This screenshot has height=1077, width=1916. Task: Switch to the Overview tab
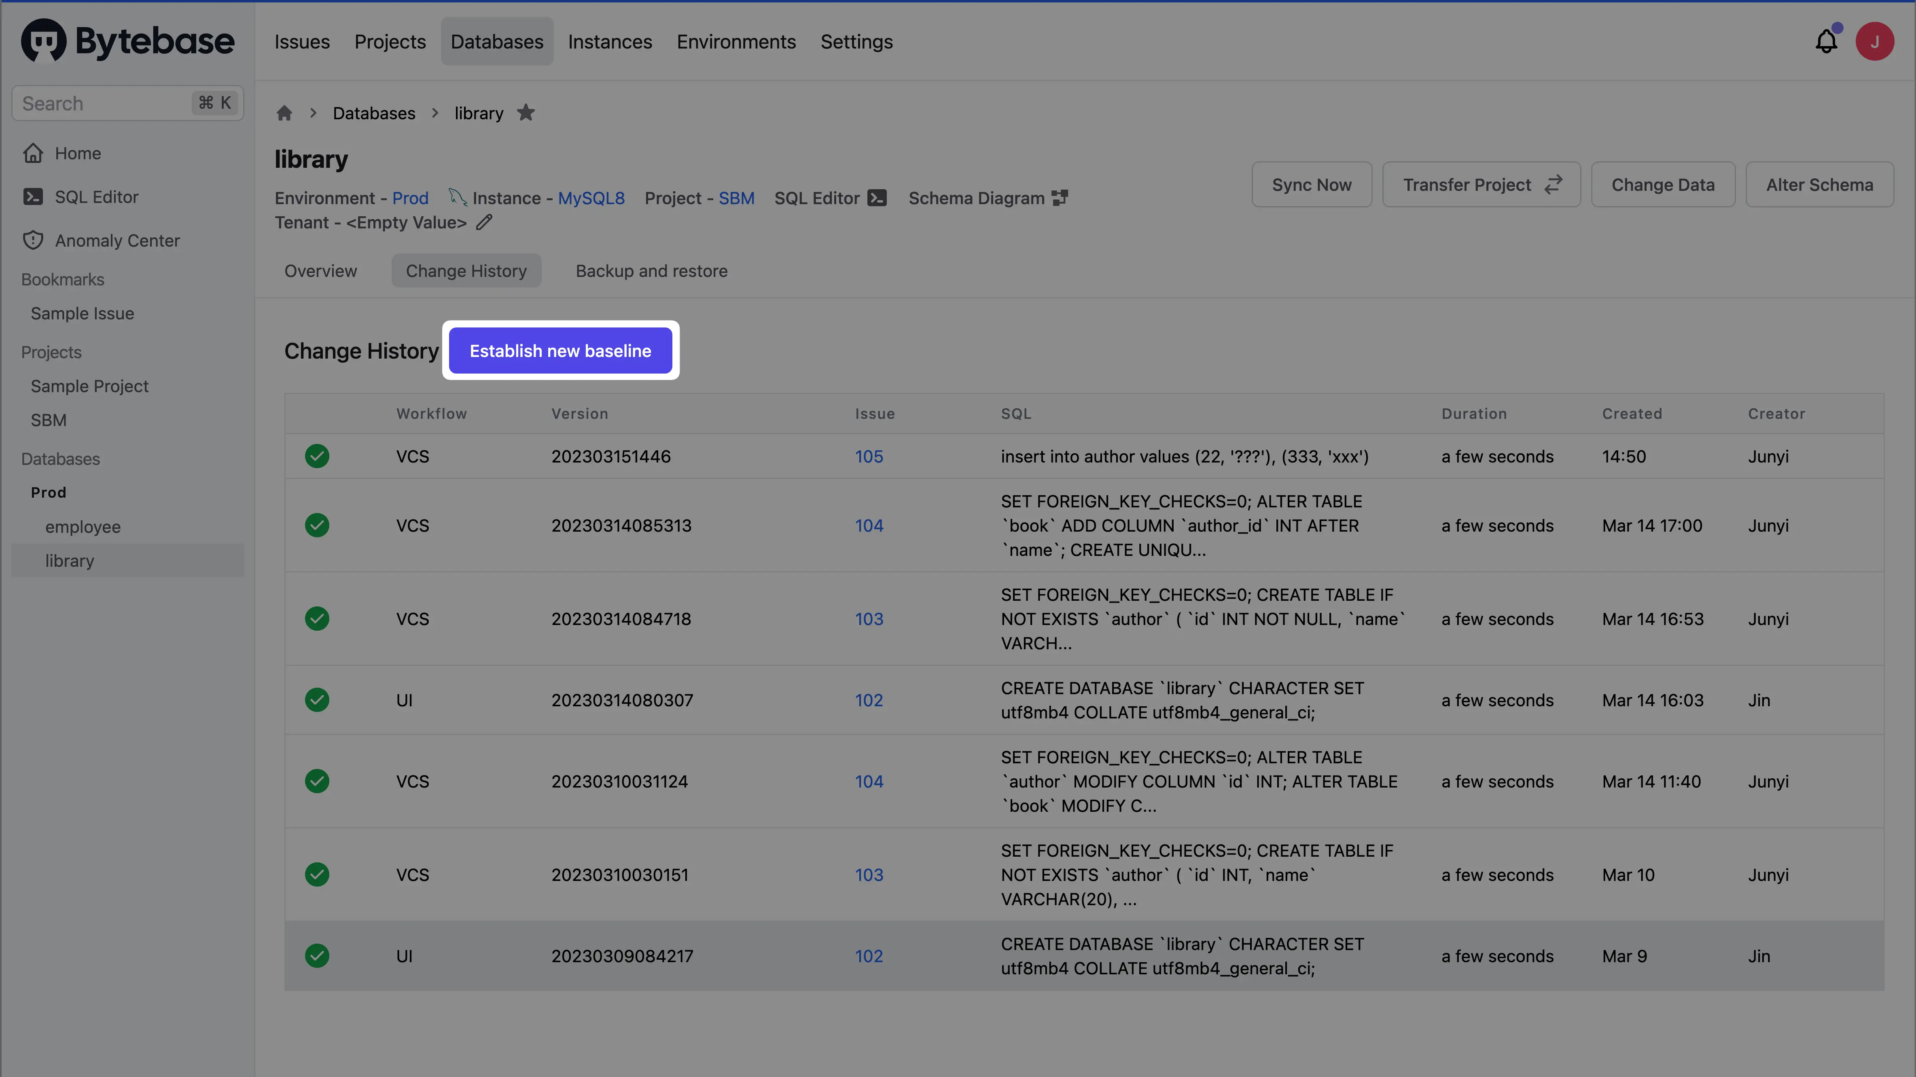pos(320,270)
